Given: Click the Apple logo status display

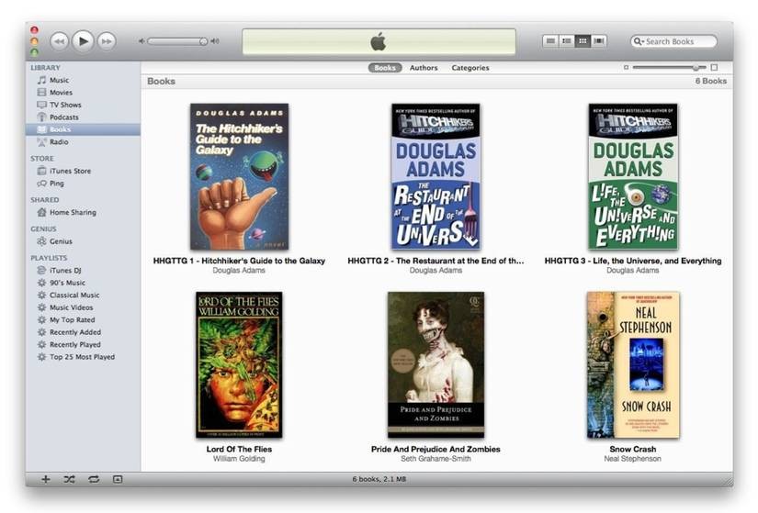Looking at the screenshot, I should pyautogui.click(x=379, y=41).
